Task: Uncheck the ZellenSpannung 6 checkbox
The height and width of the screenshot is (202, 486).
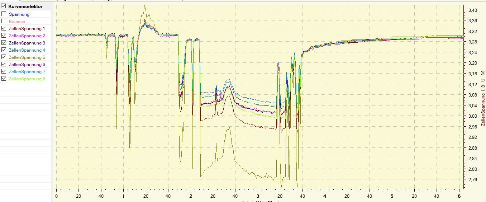Action: point(4,64)
